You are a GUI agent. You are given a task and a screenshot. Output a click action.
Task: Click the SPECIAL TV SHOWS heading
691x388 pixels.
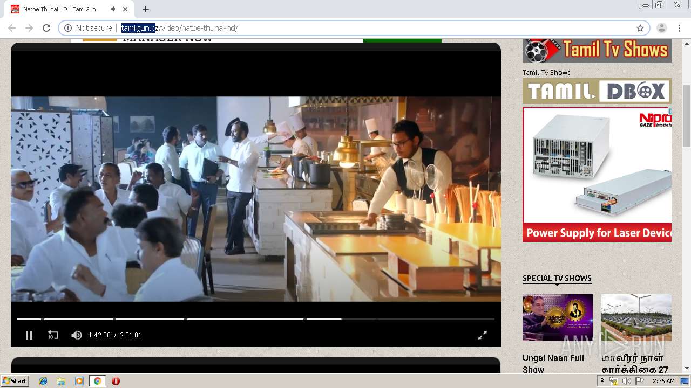557,278
